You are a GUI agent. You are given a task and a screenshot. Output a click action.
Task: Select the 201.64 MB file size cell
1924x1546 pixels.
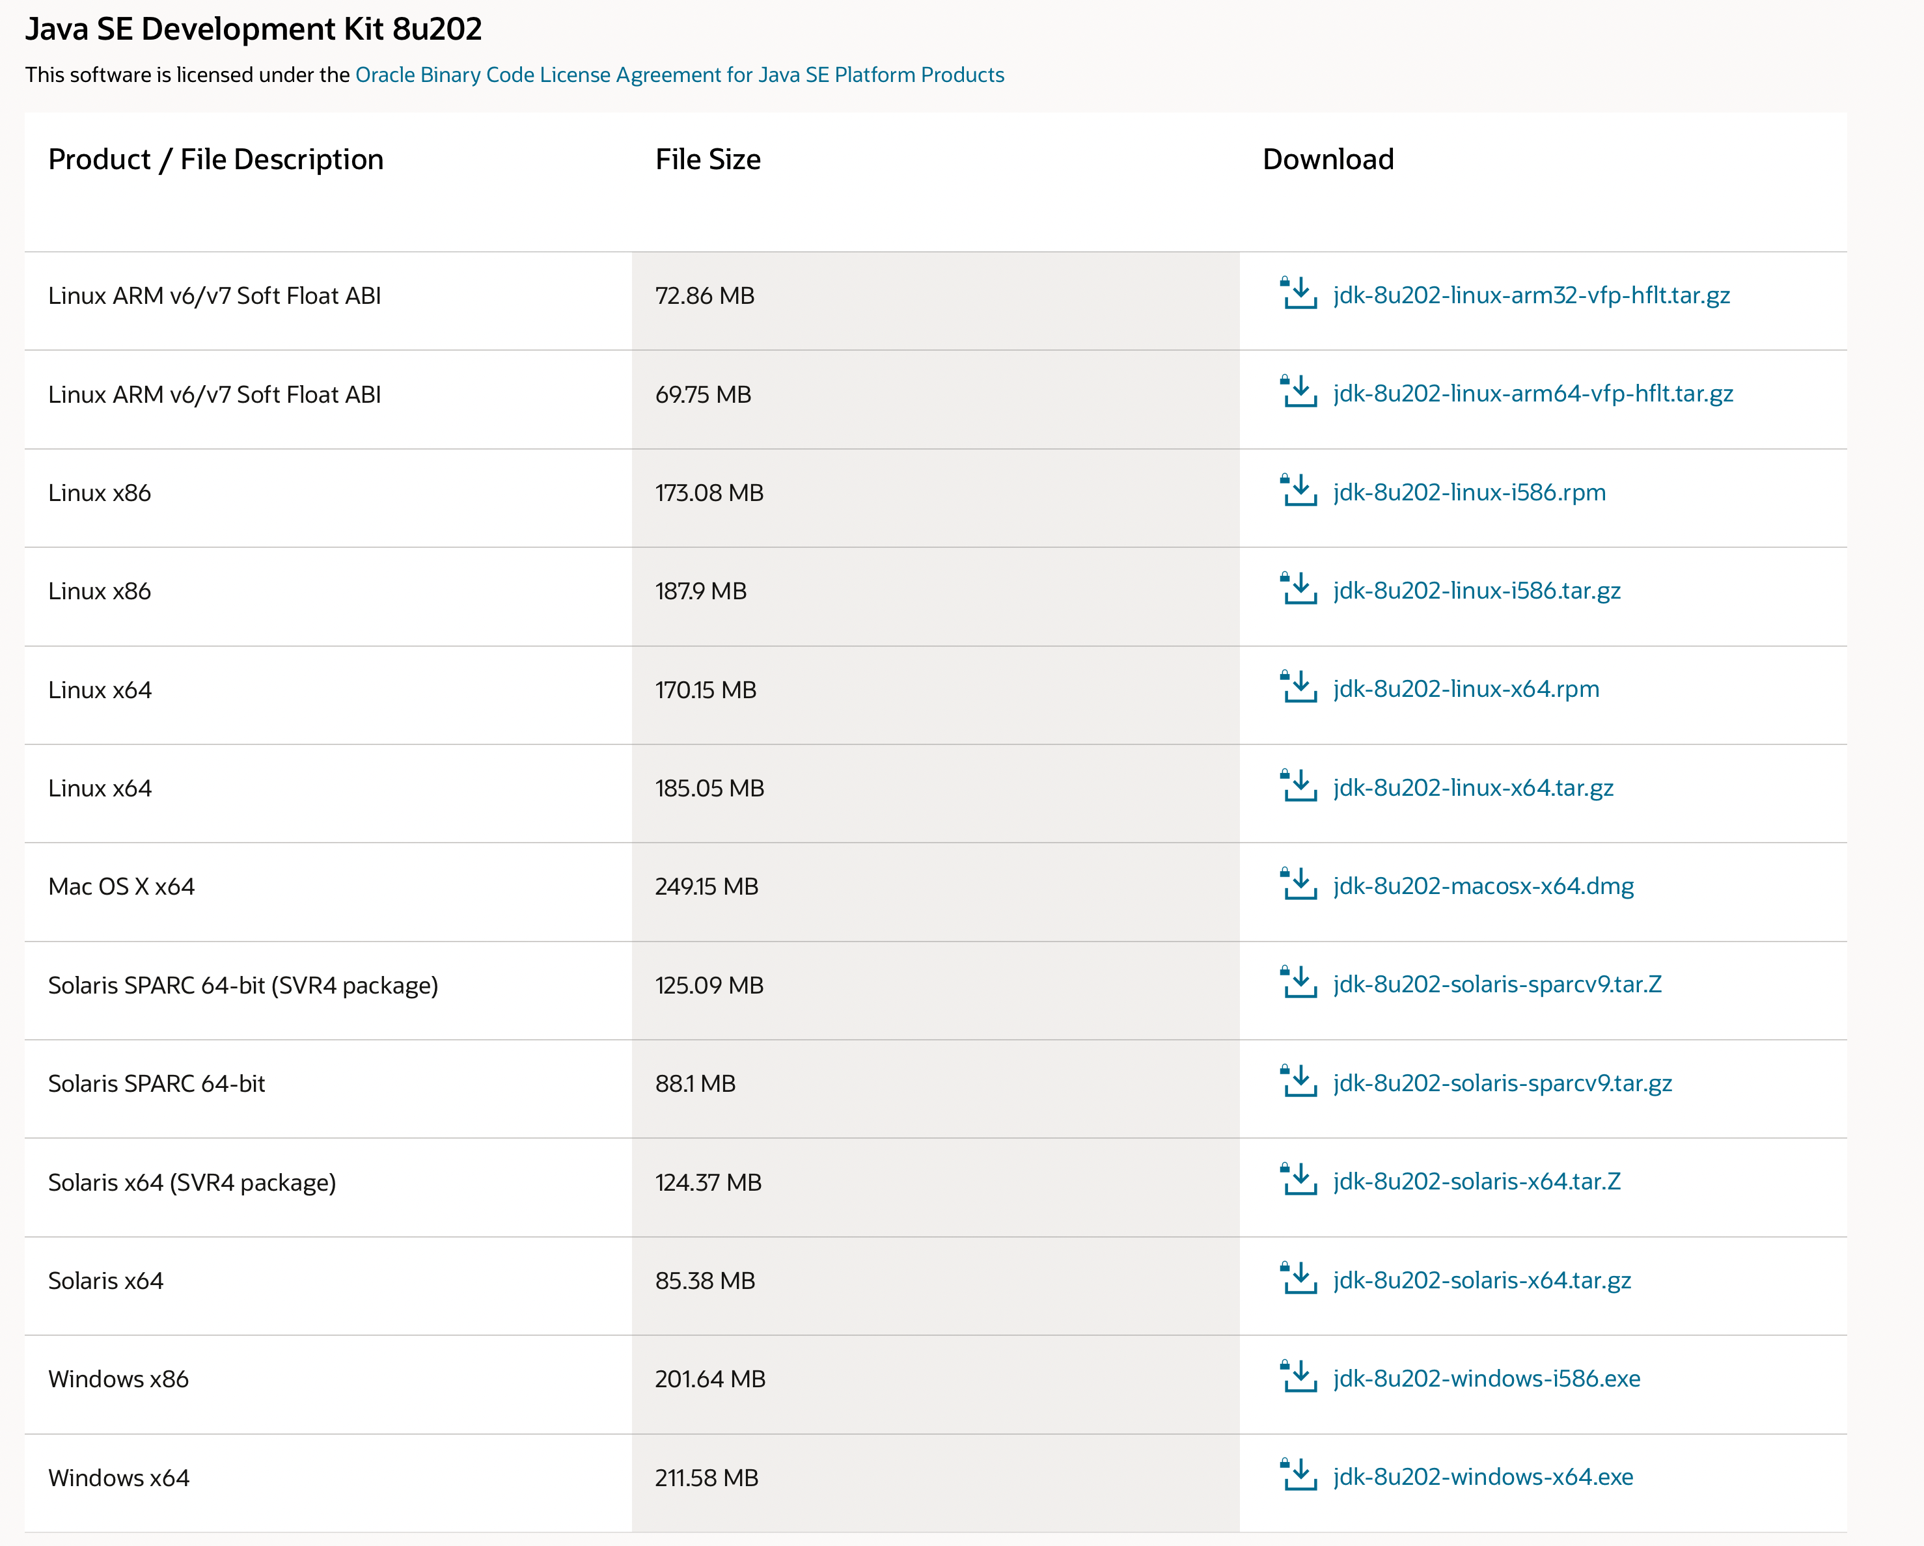(x=935, y=1385)
